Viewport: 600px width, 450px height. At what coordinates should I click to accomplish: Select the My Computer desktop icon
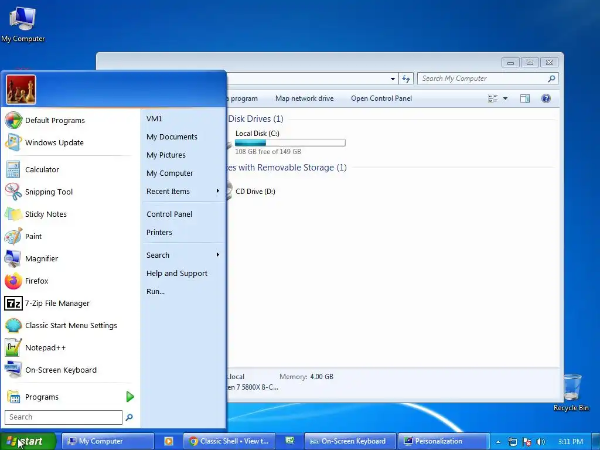coord(23,23)
